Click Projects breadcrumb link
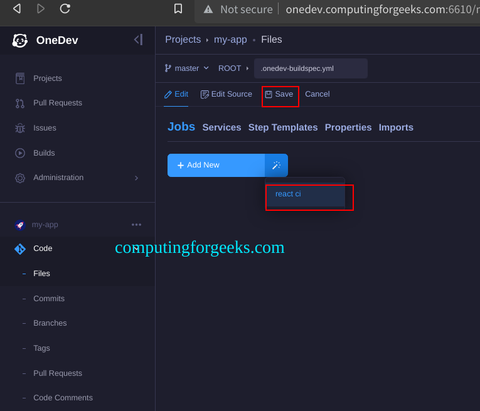Viewport: 480px width, 411px height. (183, 40)
